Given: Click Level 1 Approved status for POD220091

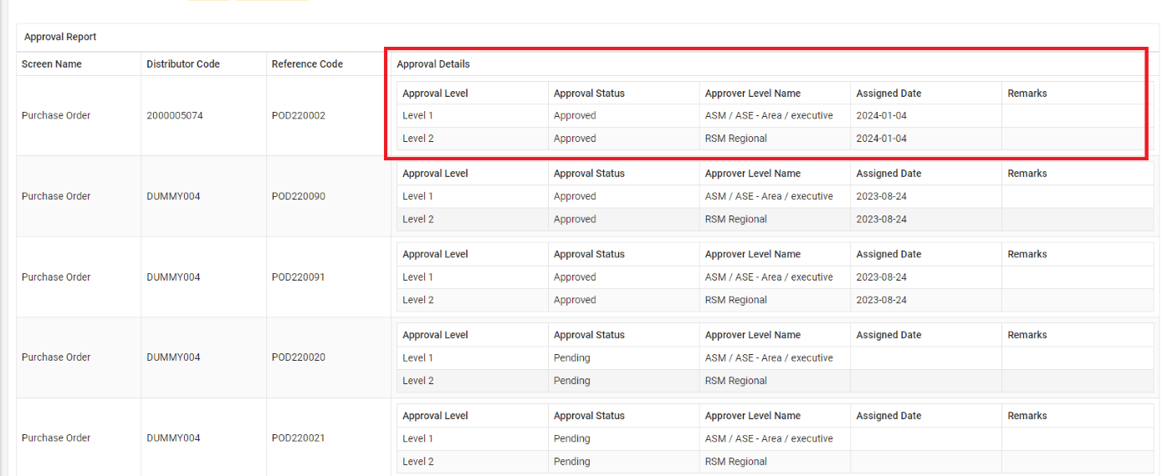Looking at the screenshot, I should pos(575,277).
